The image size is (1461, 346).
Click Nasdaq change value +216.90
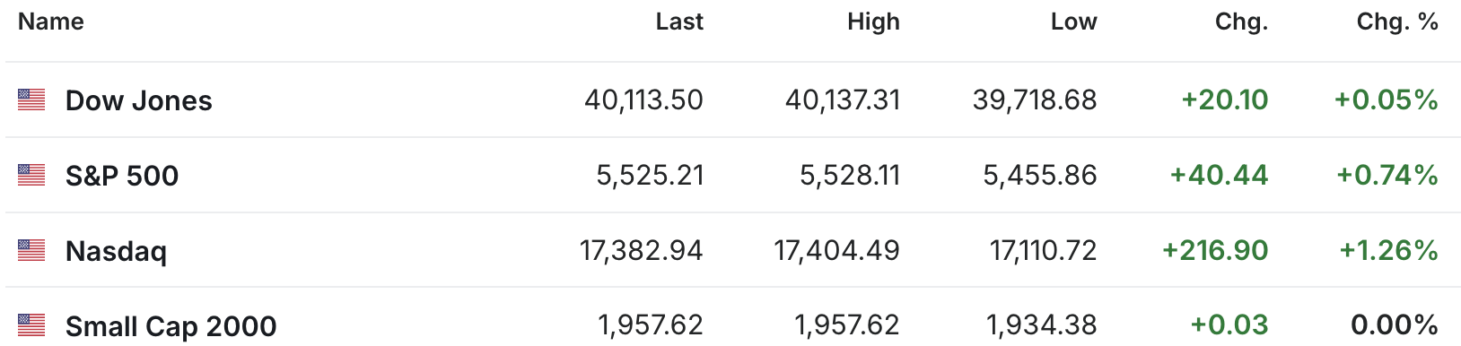click(x=1215, y=250)
